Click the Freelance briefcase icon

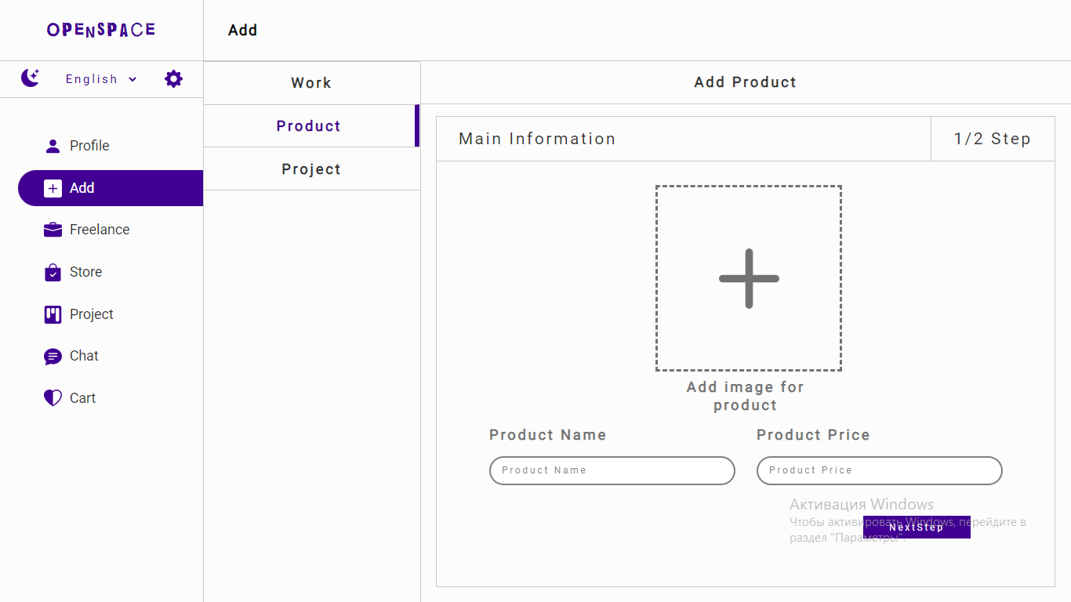(x=53, y=230)
